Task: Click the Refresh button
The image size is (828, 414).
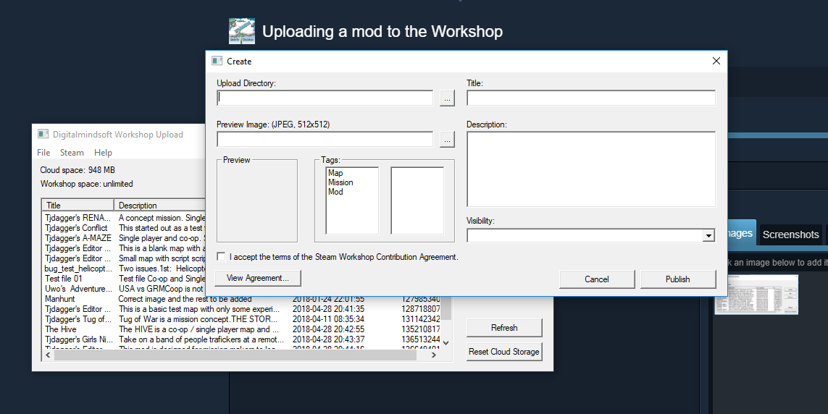Action: (504, 327)
